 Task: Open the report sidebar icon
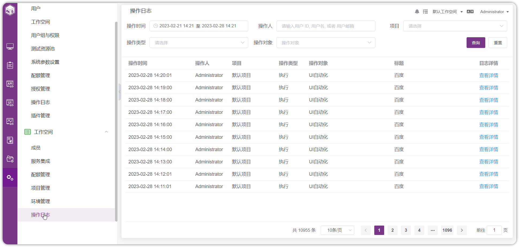pos(10,140)
